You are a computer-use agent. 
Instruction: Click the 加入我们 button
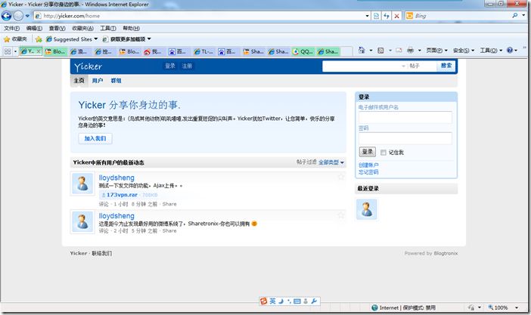tap(95, 138)
